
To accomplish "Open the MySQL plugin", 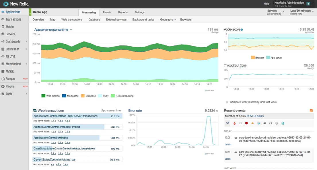I will tap(10, 71).
